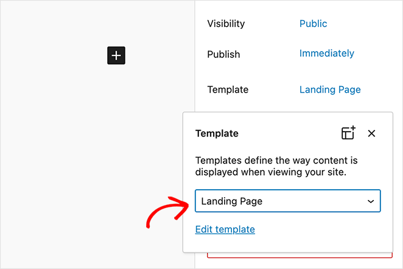Viewport: 403px width, 269px height.
Task: Click the blue Landing Page template link
Action: click(x=330, y=90)
